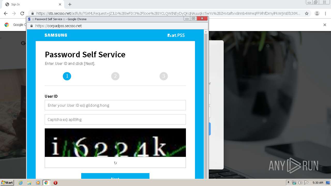Click the Password Self Service heading
331x186 pixels.
click(85, 55)
